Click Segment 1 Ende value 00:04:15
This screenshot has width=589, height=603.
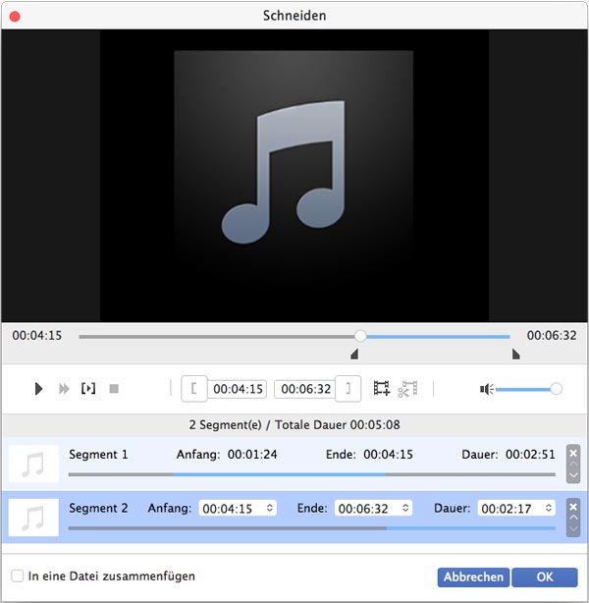[389, 455]
